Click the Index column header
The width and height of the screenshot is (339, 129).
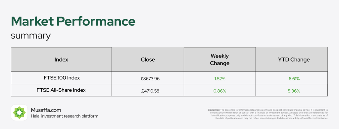pos(61,60)
